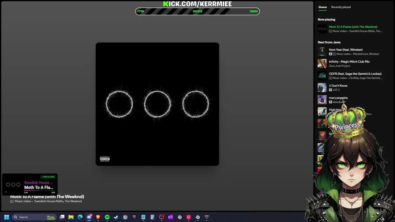Click the taskbar Search box
The width and height of the screenshot is (395, 222).
[x=34, y=217]
